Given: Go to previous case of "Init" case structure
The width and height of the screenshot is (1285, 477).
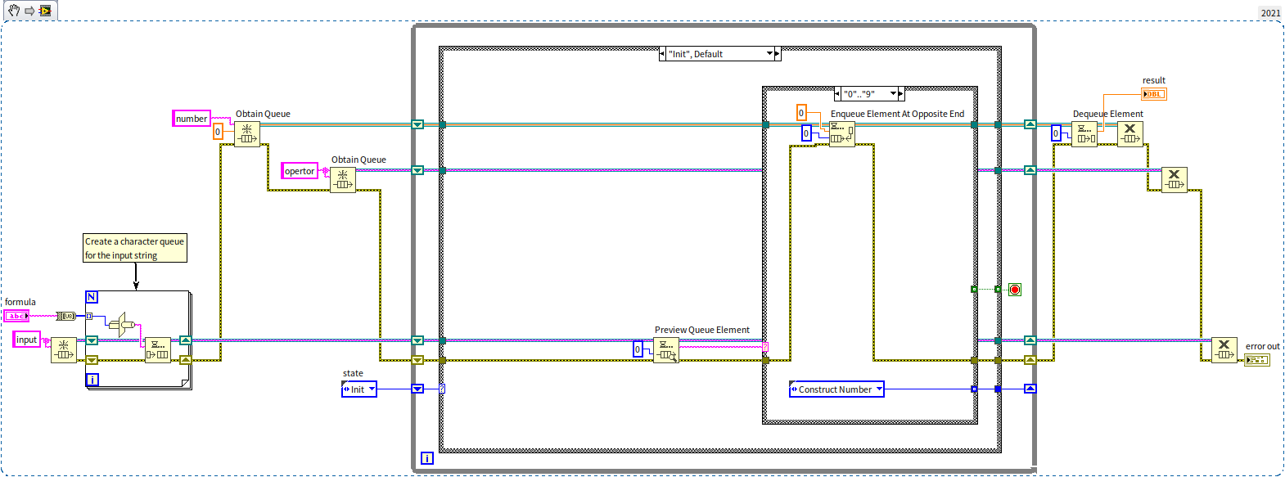Looking at the screenshot, I should [x=662, y=54].
